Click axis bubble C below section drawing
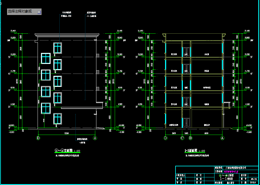 point(182,138)
